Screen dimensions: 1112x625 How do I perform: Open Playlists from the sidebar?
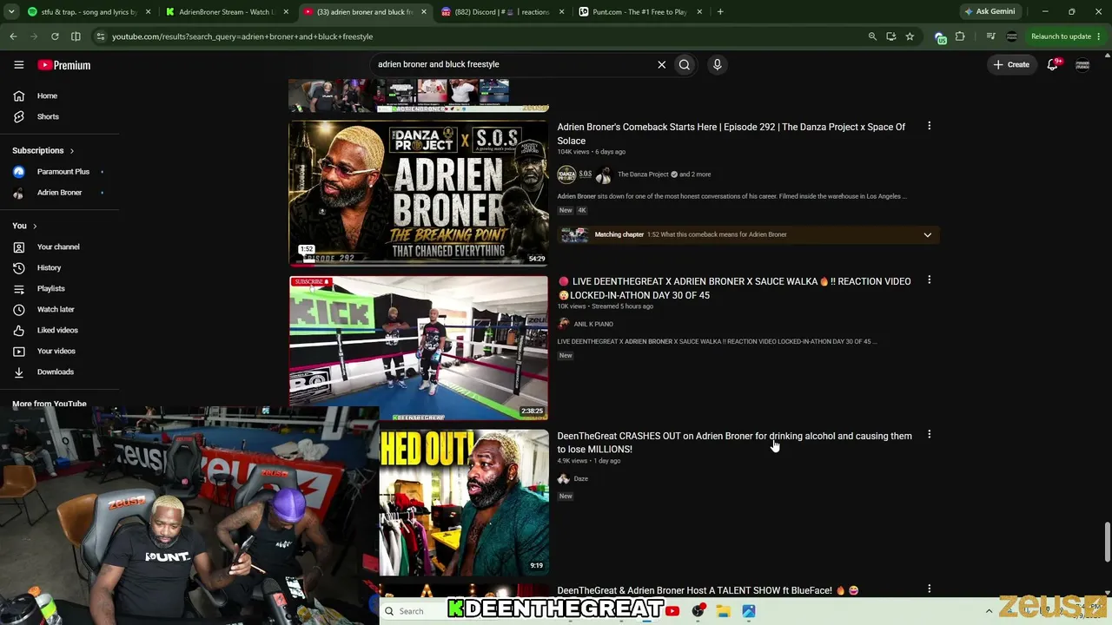(x=50, y=288)
